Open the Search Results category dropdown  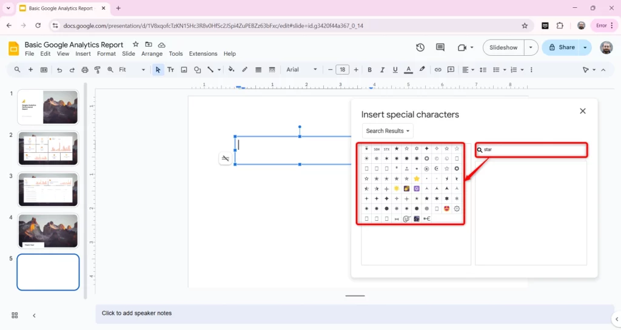coord(388,131)
